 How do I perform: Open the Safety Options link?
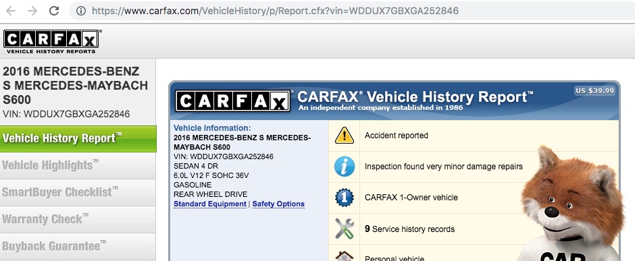(x=278, y=204)
